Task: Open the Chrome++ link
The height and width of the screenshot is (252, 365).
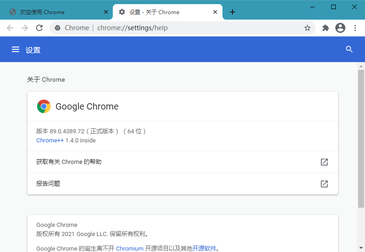Action: tap(50, 141)
